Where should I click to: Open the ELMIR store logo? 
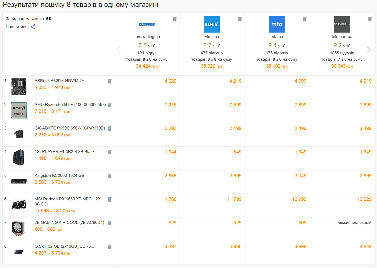click(211, 24)
